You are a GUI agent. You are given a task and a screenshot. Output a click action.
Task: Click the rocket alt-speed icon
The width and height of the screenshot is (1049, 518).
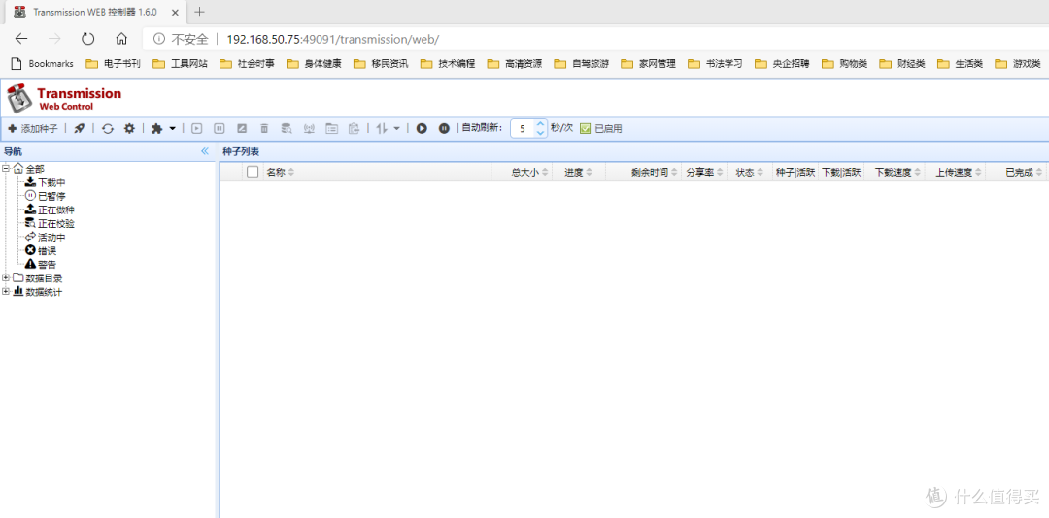[x=79, y=128]
